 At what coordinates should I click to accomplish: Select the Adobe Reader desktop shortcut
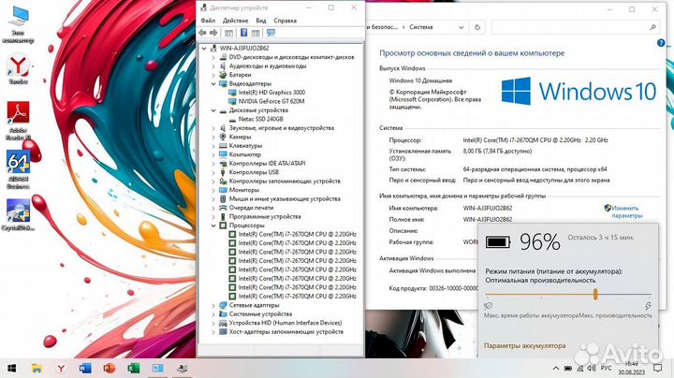[x=18, y=121]
